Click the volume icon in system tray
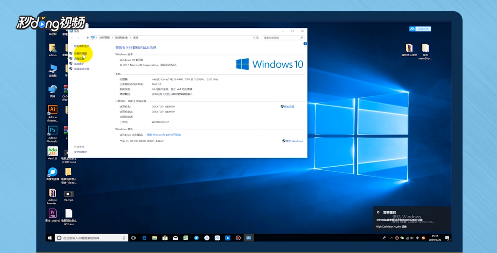Image resolution: width=497 pixels, height=253 pixels. tap(412, 238)
